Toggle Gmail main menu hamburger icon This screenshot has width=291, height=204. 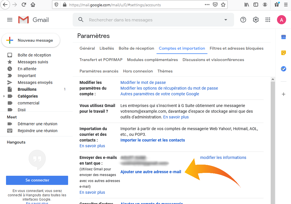tap(10, 20)
